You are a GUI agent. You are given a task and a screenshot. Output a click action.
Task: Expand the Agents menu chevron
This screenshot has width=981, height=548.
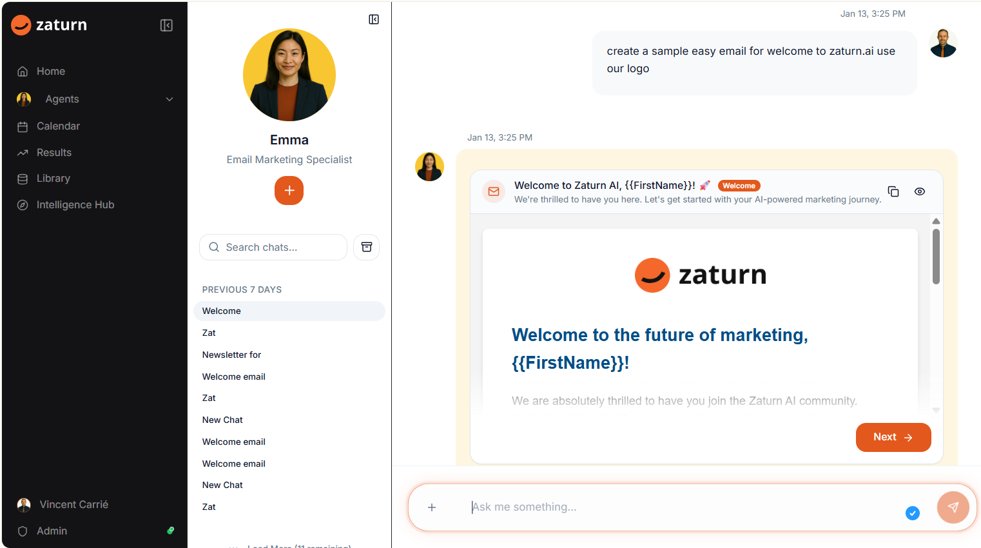(x=170, y=99)
